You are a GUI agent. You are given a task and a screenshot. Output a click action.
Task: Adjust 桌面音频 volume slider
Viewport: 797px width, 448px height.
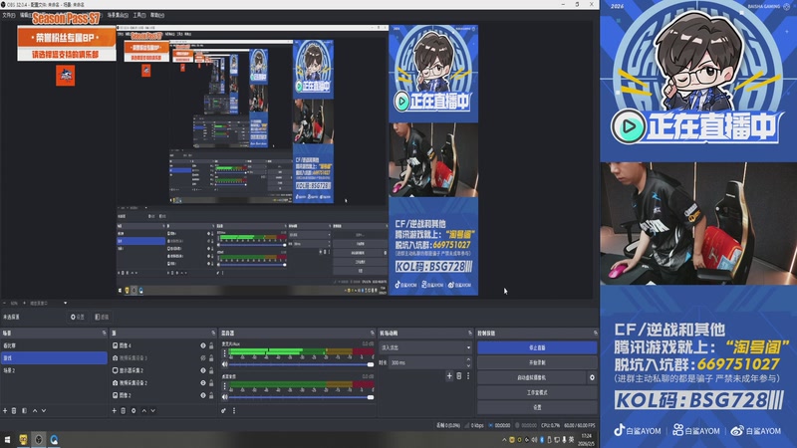click(300, 397)
